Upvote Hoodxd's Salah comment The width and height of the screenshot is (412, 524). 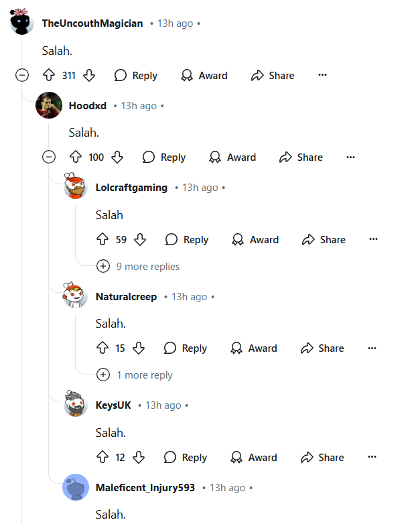pyautogui.click(x=76, y=157)
